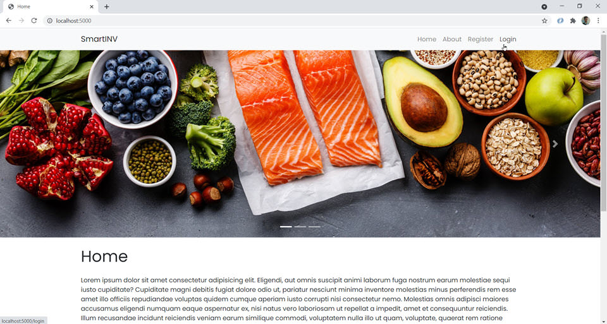Click the SmartINV brand logo text
The image size is (607, 324).
click(99, 39)
